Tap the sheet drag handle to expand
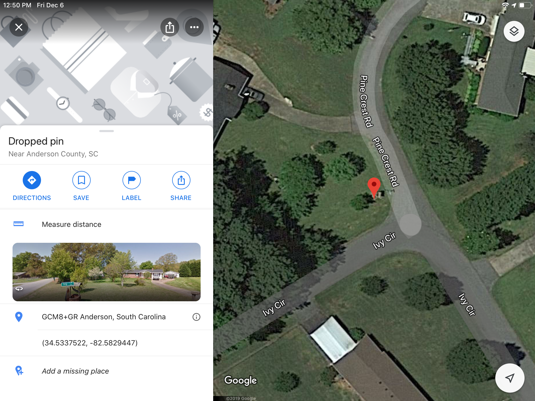535x401 pixels. tap(107, 131)
